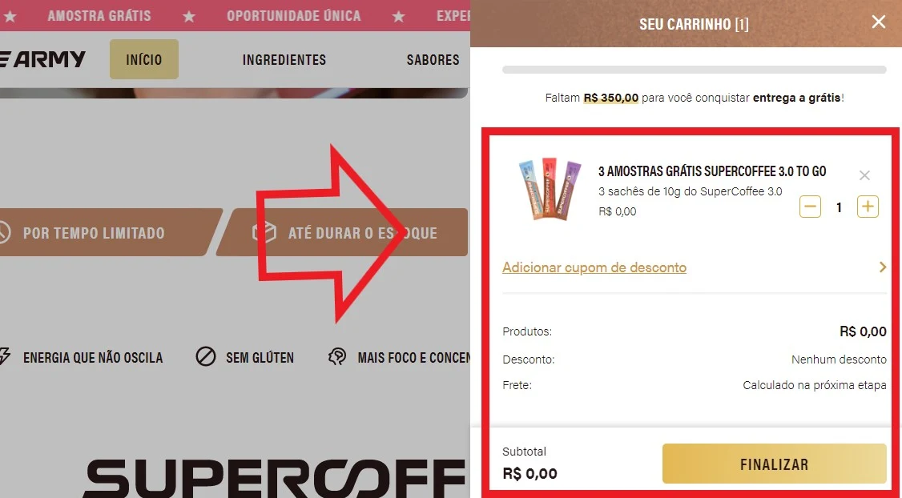902x498 pixels.
Task: Open the Ingredientes menu item
Action: point(284,60)
